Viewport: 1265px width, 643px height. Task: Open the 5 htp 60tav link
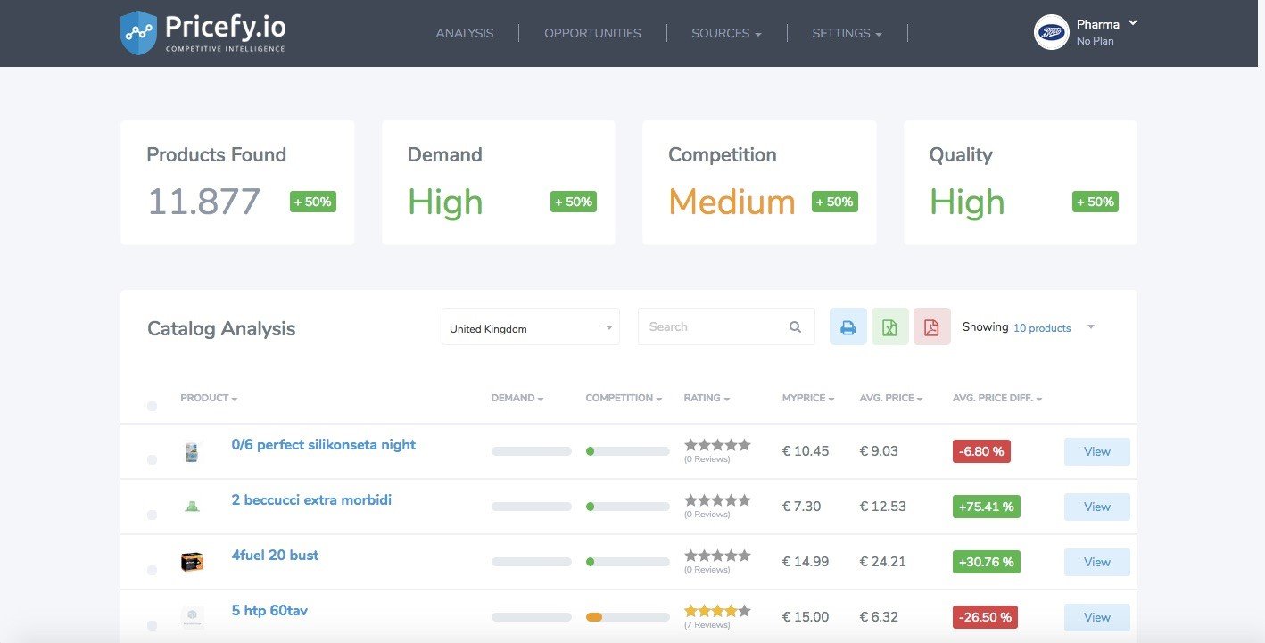pyautogui.click(x=269, y=610)
